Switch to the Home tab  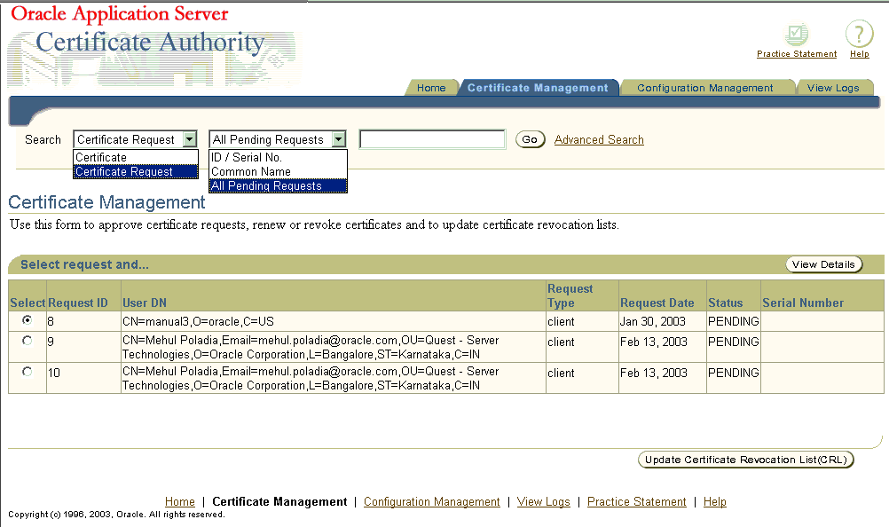[431, 88]
